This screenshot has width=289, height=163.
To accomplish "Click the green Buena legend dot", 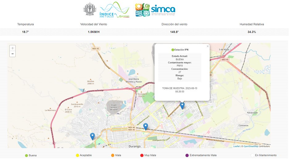I will point(26,156).
